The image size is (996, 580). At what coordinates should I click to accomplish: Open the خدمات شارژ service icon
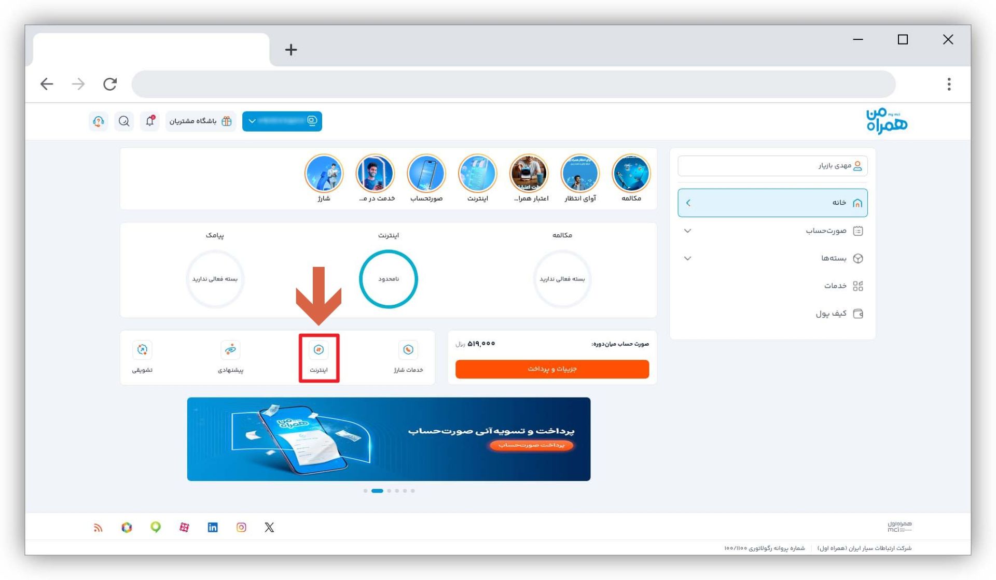tap(408, 350)
